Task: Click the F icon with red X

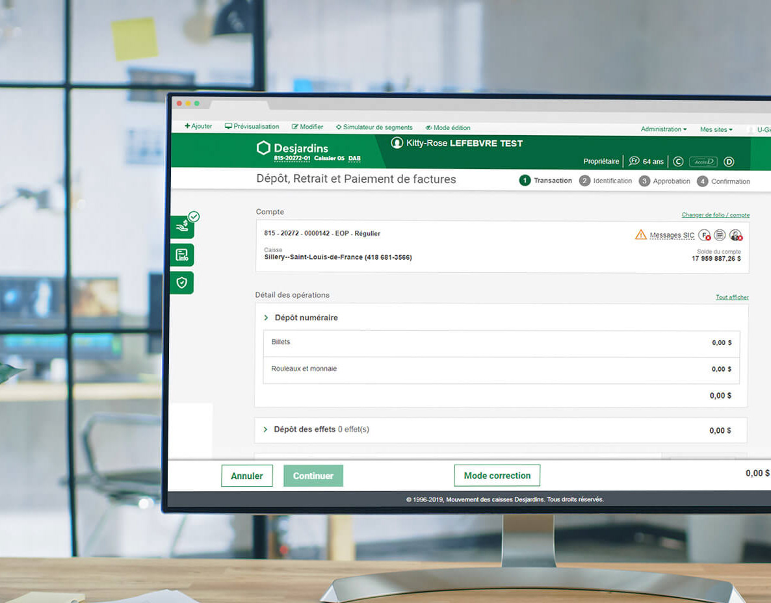Action: [705, 235]
